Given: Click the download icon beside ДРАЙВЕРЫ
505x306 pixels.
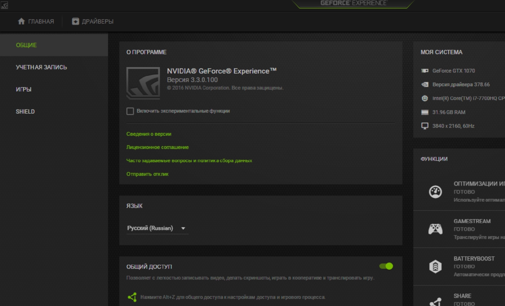Looking at the screenshot, I should (x=76, y=21).
